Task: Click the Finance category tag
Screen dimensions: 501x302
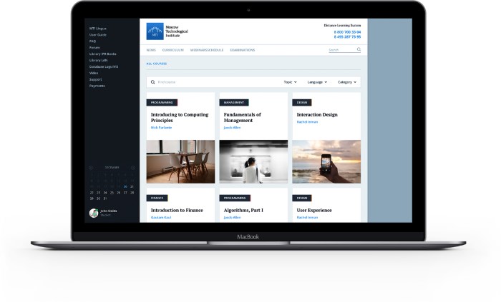Action: click(x=157, y=198)
